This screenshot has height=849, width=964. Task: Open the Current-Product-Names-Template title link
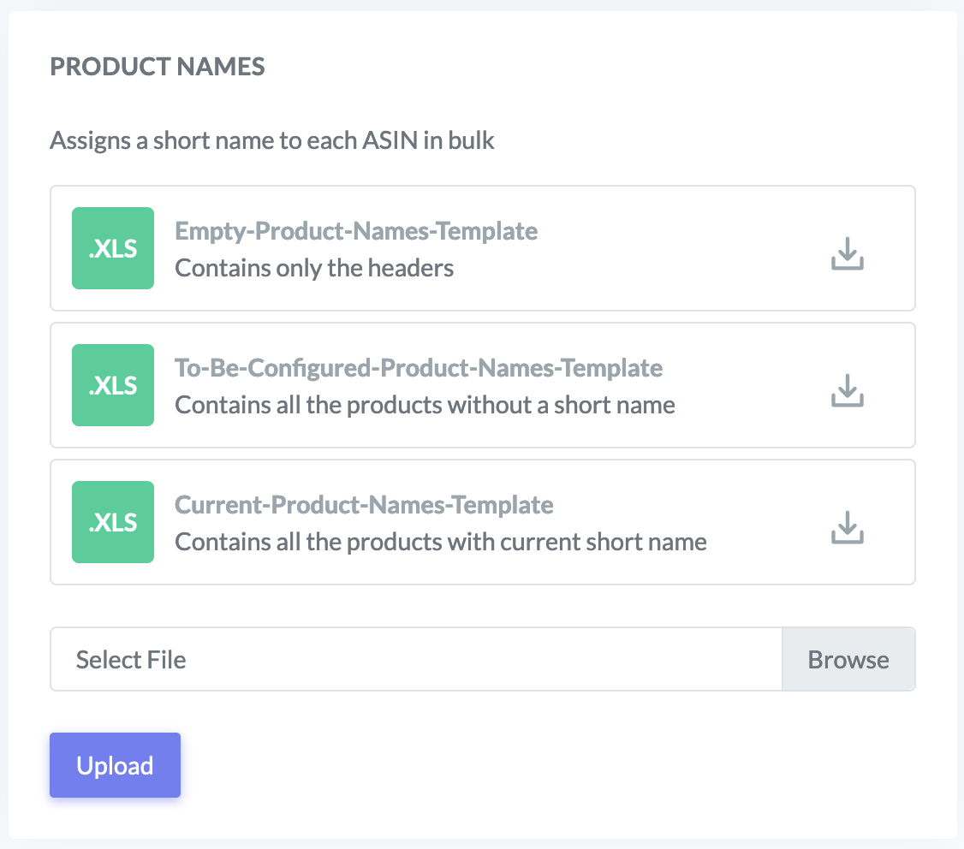click(x=364, y=505)
